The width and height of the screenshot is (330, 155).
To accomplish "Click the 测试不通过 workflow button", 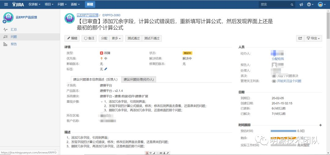I will (152, 38).
